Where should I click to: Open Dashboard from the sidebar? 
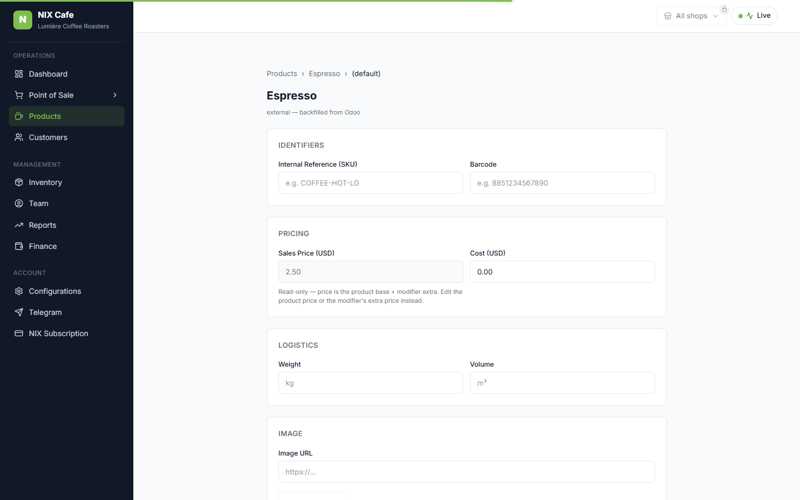pyautogui.click(x=67, y=74)
